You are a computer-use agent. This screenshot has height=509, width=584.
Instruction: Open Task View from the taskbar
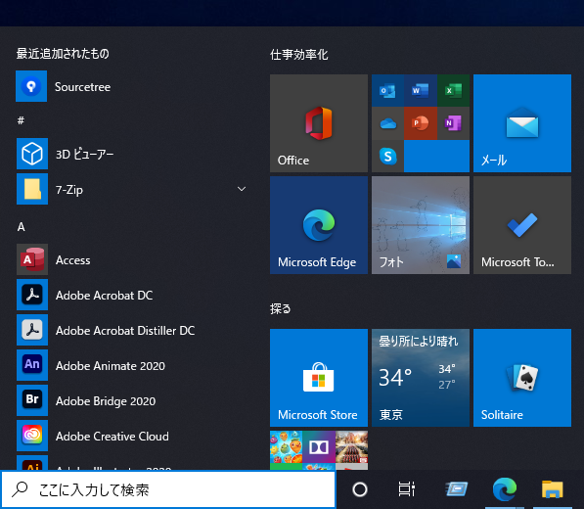click(406, 489)
